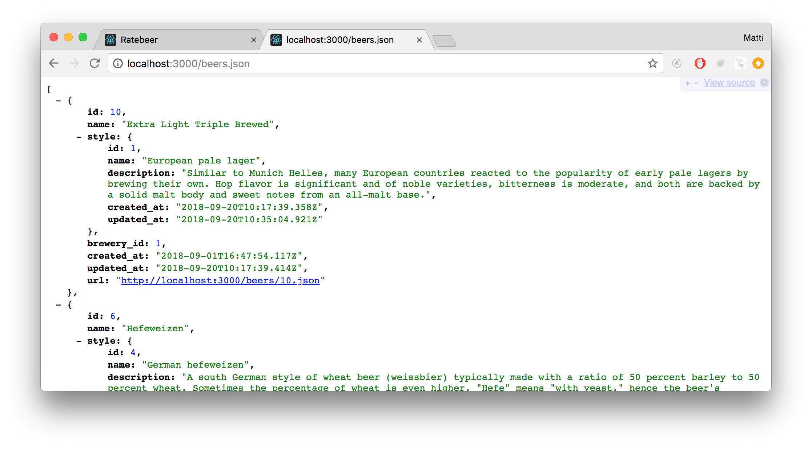Click the AdBlock red hand extension icon

pyautogui.click(x=700, y=63)
